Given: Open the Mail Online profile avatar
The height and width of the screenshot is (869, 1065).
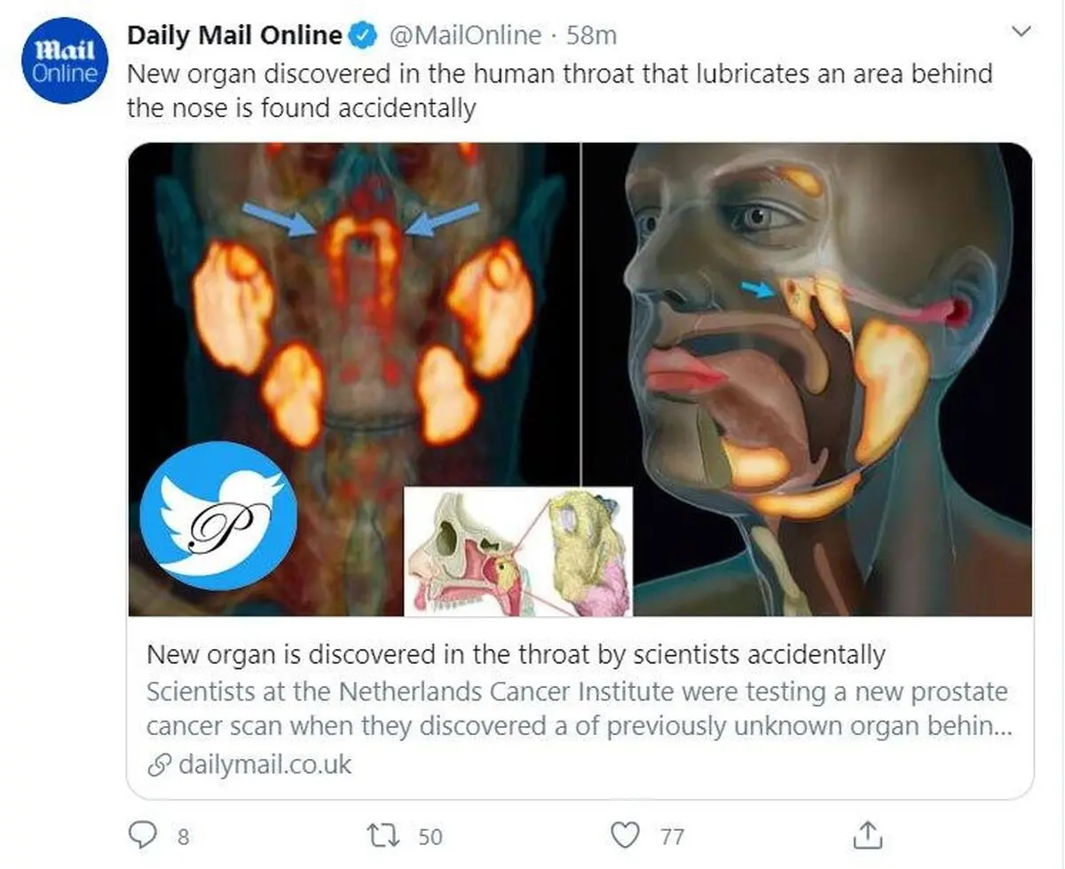Looking at the screenshot, I should pos(65,59).
